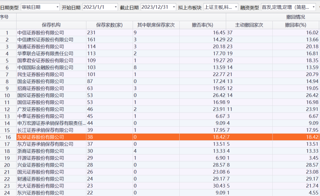Click 撤否率 value 30.43
Viewport: 320px width, 196px height.
[219, 186]
